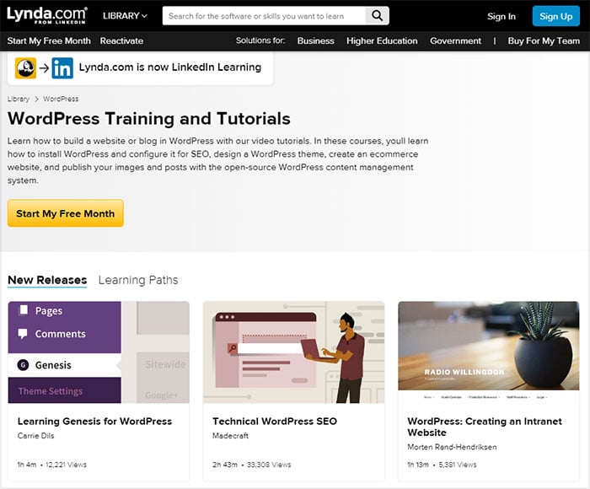Screen dimensions: 590x489
Task: Click yellow Start My Free Month button
Action: pos(66,213)
